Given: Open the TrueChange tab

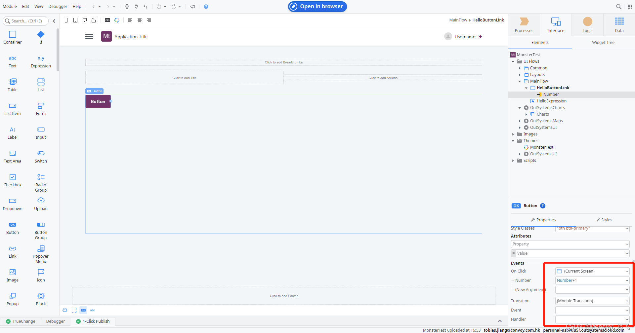Looking at the screenshot, I should pyautogui.click(x=21, y=321).
